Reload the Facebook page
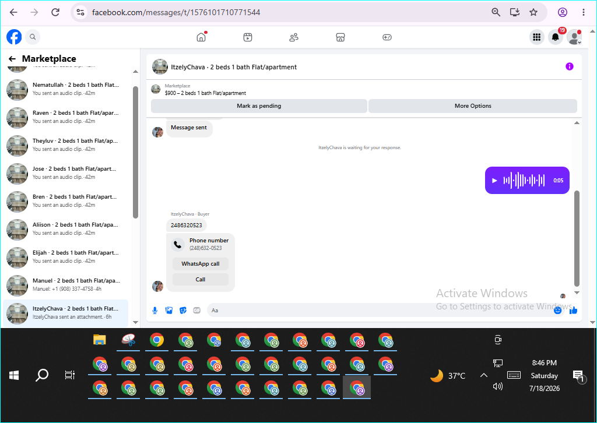Viewport: 597px width, 423px height. tap(55, 12)
